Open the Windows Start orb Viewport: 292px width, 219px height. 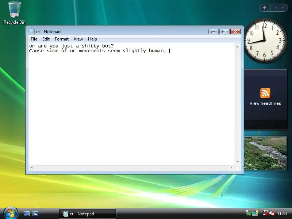pyautogui.click(x=11, y=214)
